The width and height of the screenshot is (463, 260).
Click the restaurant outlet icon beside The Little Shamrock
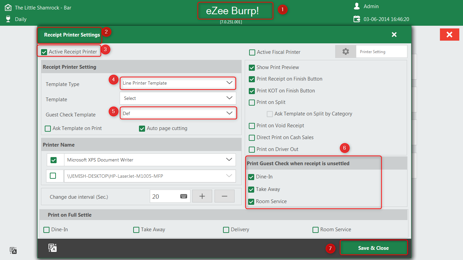pos(8,7)
